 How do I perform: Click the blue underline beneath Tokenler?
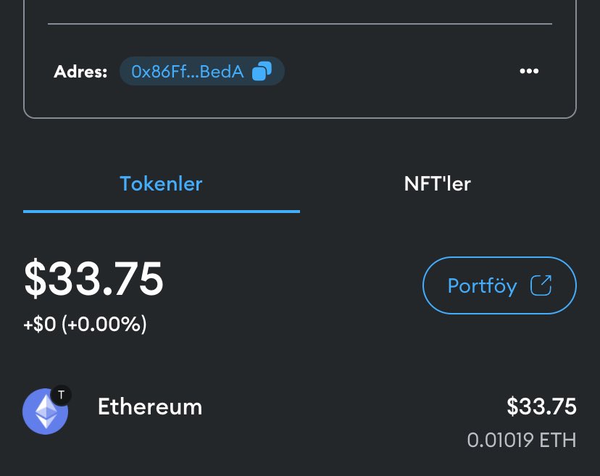pos(162,212)
